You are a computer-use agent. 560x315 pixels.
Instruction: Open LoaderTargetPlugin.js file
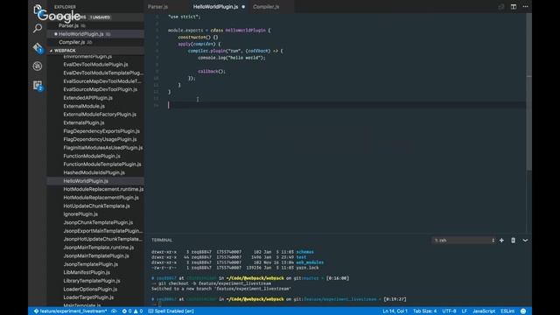88,297
